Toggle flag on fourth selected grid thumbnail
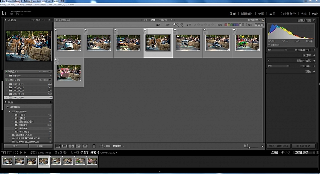320x174 pixels. point(145,30)
